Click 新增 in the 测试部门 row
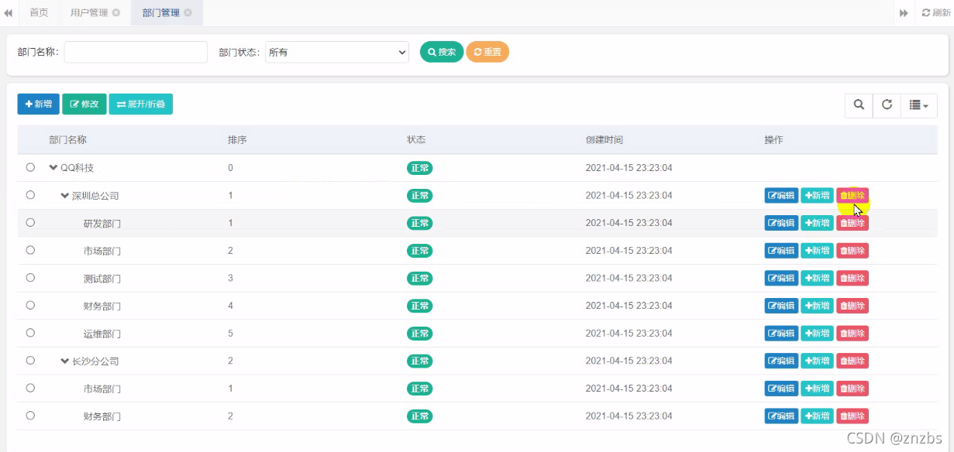Image resolution: width=954 pixels, height=452 pixels. point(817,278)
